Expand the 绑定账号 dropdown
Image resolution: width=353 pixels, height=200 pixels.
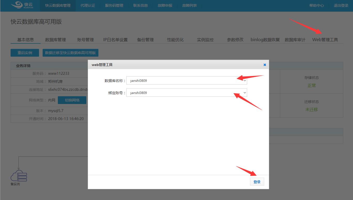[186, 93]
